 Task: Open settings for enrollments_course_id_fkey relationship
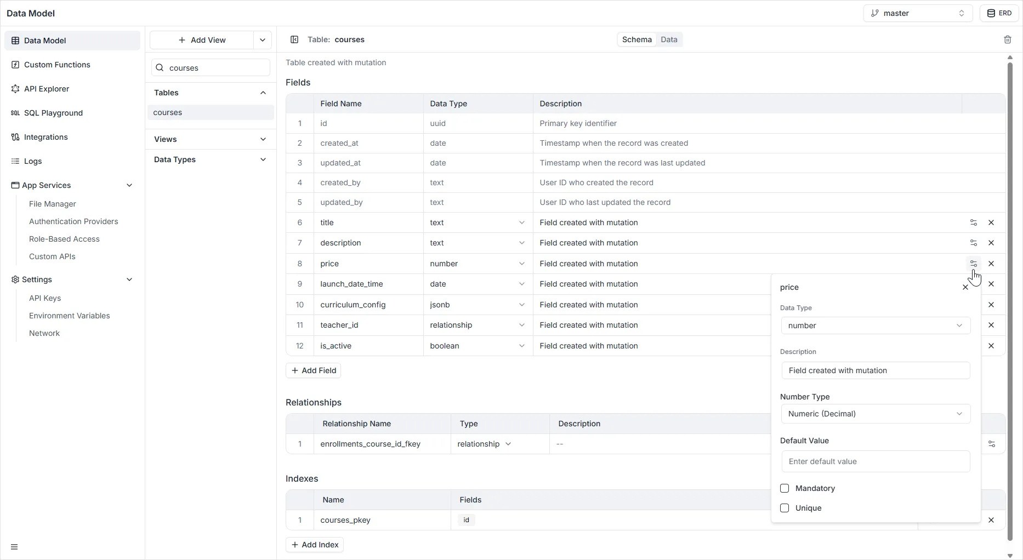coord(991,444)
